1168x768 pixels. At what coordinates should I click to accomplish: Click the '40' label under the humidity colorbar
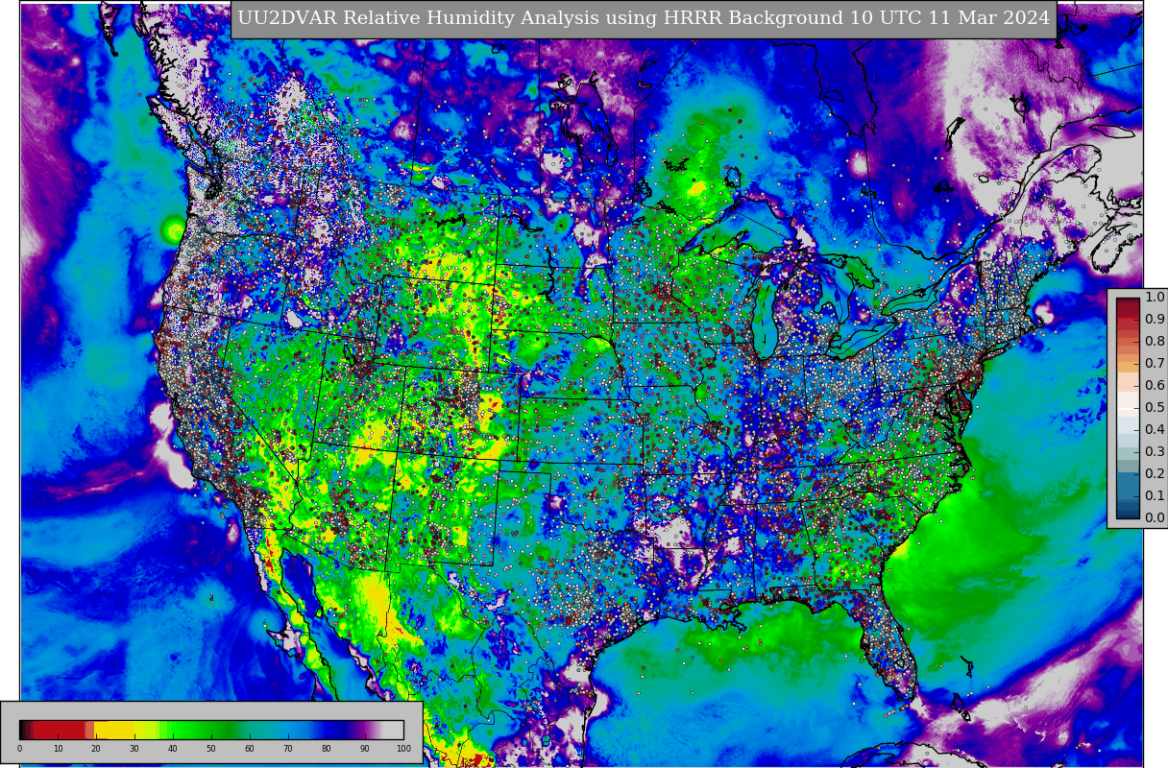pos(173,749)
